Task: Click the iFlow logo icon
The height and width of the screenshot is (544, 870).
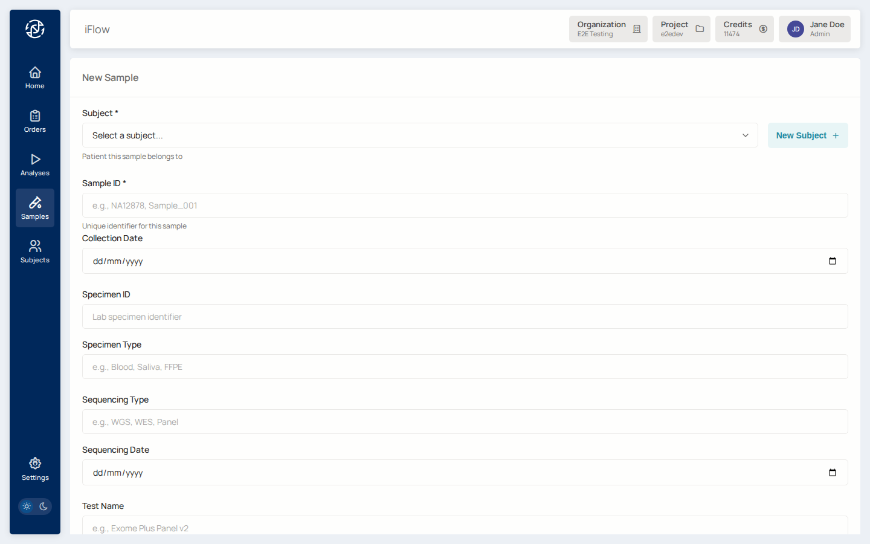Action: pyautogui.click(x=35, y=29)
